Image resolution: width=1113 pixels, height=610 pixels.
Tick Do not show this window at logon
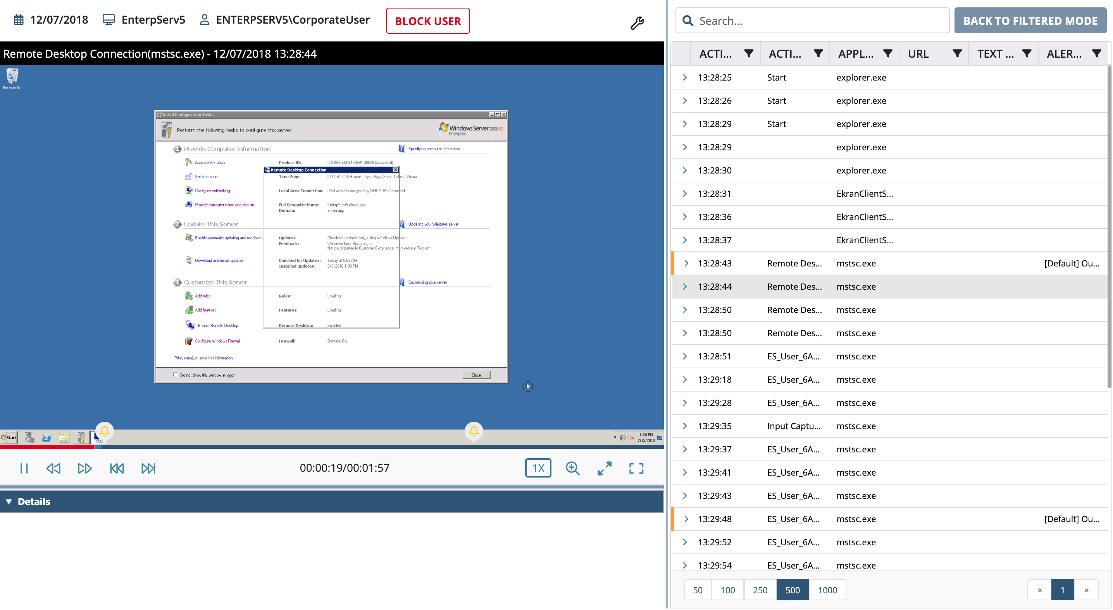click(176, 375)
